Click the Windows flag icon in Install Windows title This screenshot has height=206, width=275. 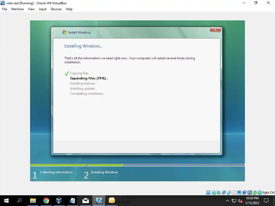pos(64,32)
